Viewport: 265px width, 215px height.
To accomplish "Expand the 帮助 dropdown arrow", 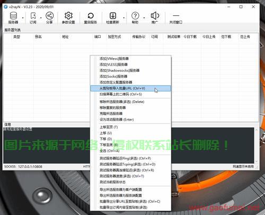I will [x=144, y=18].
